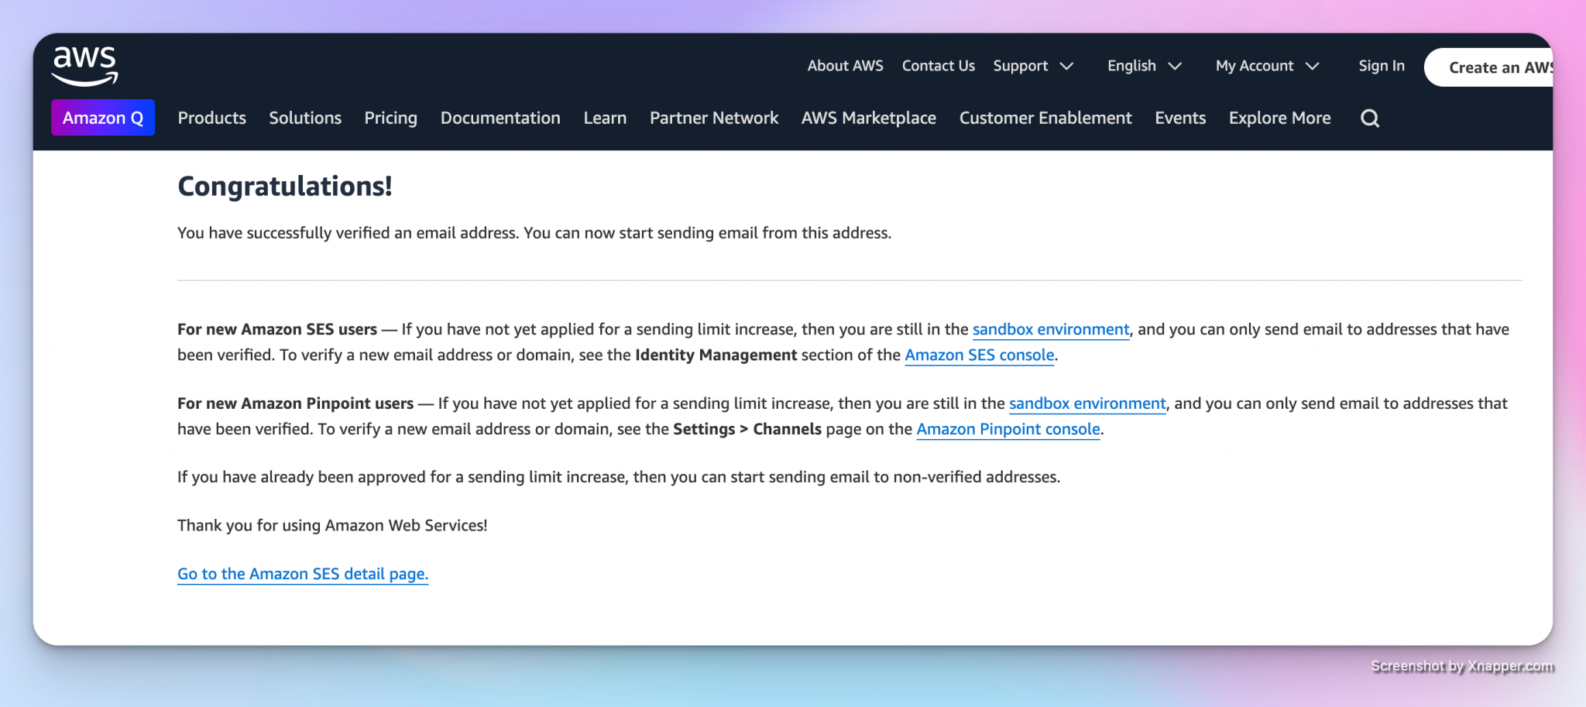This screenshot has height=707, width=1586.
Task: Open the Partner Network menu
Action: coord(713,118)
